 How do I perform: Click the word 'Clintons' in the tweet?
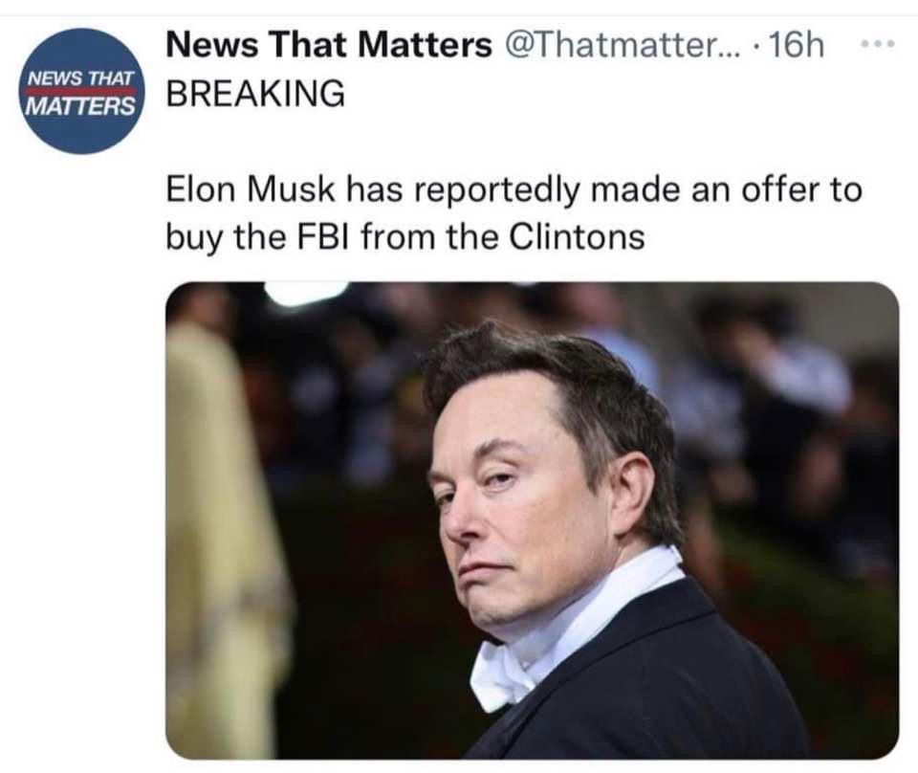tap(577, 236)
